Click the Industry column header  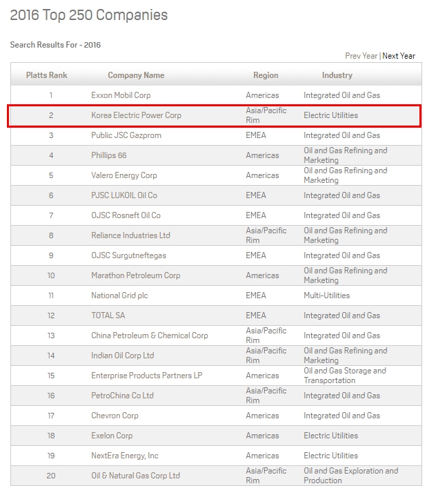[x=337, y=75]
